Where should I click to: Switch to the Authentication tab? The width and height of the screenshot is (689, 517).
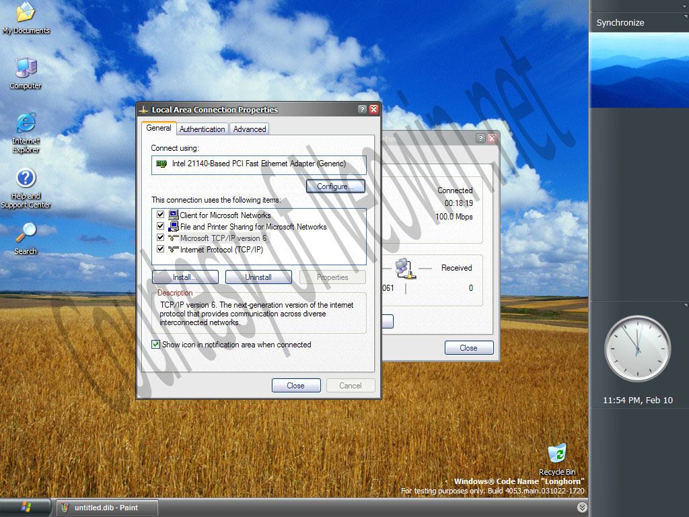[x=202, y=129]
